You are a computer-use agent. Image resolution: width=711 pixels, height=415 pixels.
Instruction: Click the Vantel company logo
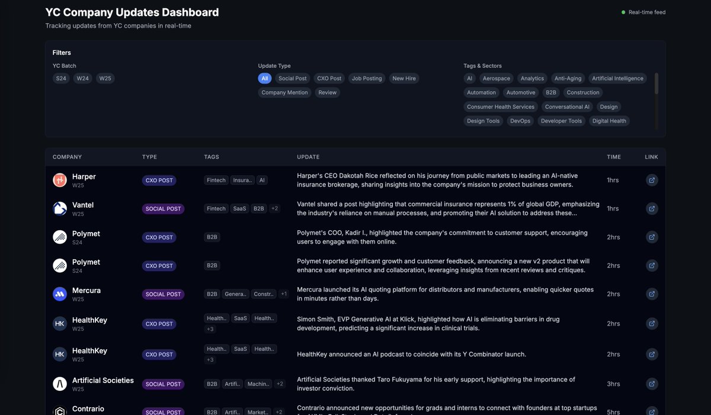[60, 208]
